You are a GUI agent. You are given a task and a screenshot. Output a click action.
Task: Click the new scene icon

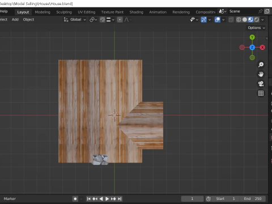point(267,11)
